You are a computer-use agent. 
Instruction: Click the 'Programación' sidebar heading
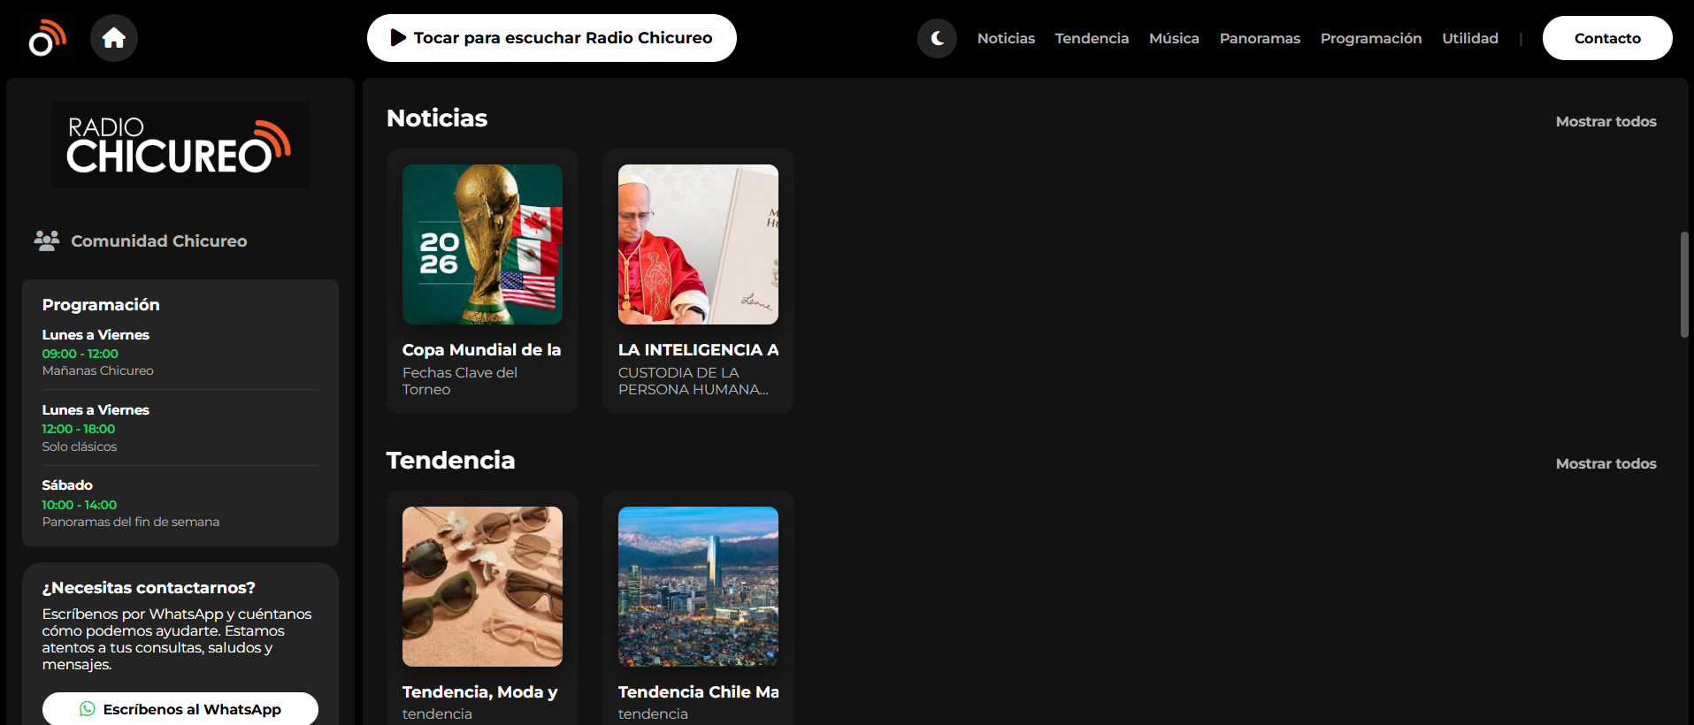(x=101, y=304)
